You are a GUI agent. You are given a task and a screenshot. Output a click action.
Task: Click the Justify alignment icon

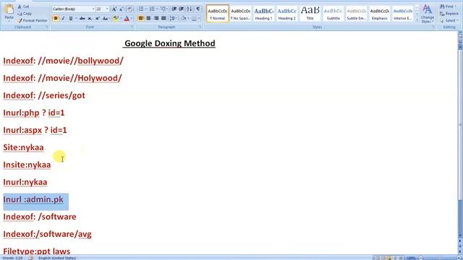coord(163,18)
